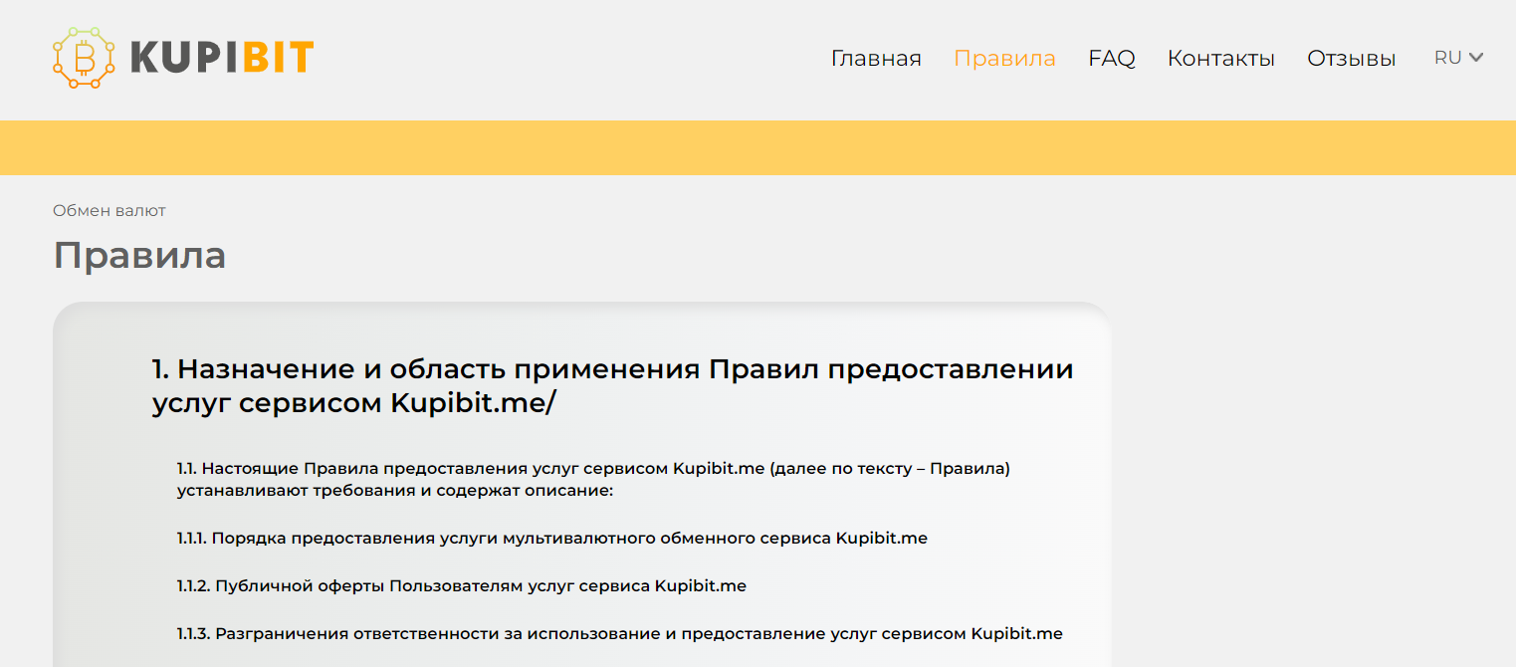Open the Главная menu item

point(876,59)
